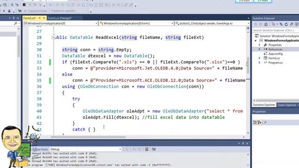Screen dimensions: 299x168
Task: Expand the Form1.cs node in Solution Explorer
Action: click(x=260, y=58)
